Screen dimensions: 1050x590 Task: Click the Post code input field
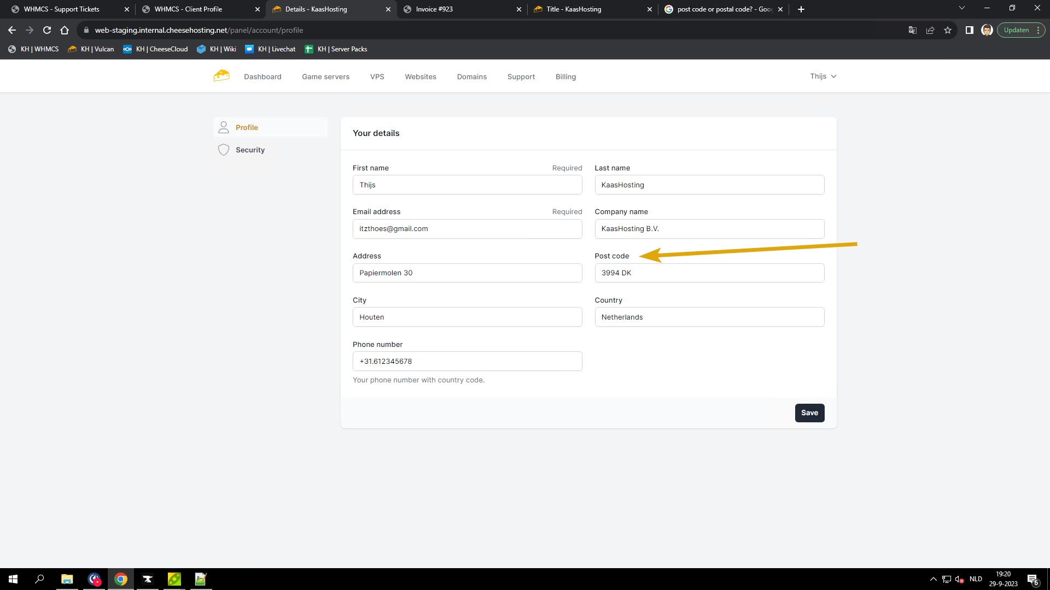[709, 273]
